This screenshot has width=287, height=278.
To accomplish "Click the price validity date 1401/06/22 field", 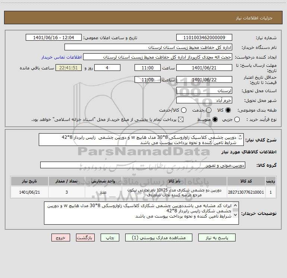I will pos(204,79).
